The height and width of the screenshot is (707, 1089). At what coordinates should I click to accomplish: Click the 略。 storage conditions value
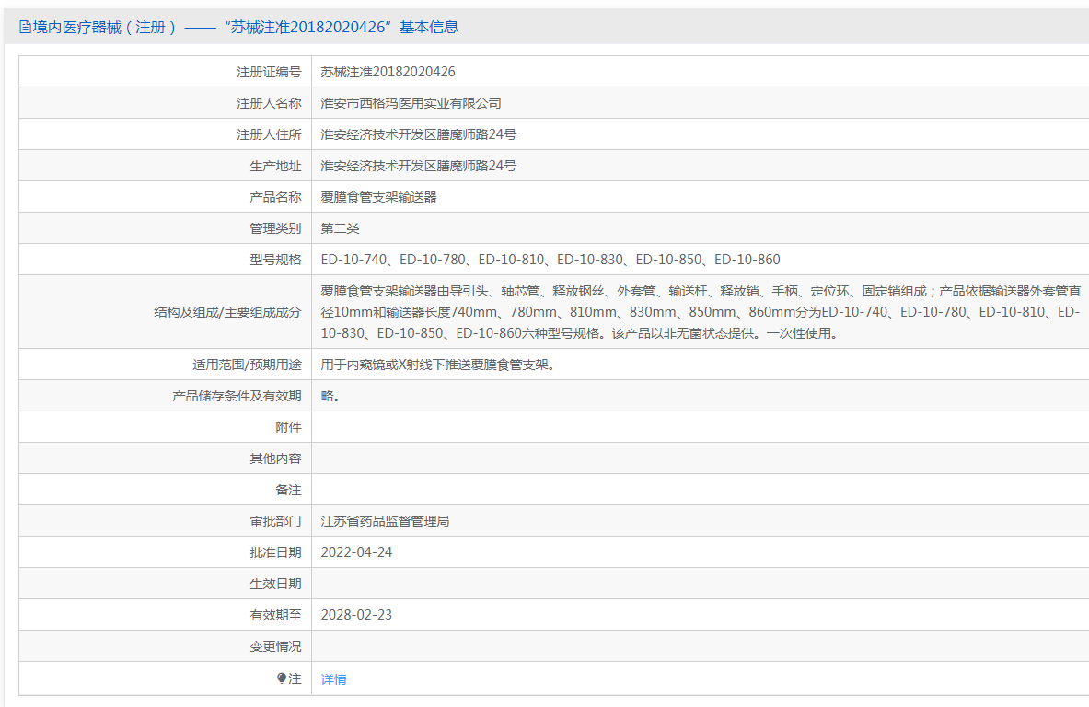click(330, 396)
